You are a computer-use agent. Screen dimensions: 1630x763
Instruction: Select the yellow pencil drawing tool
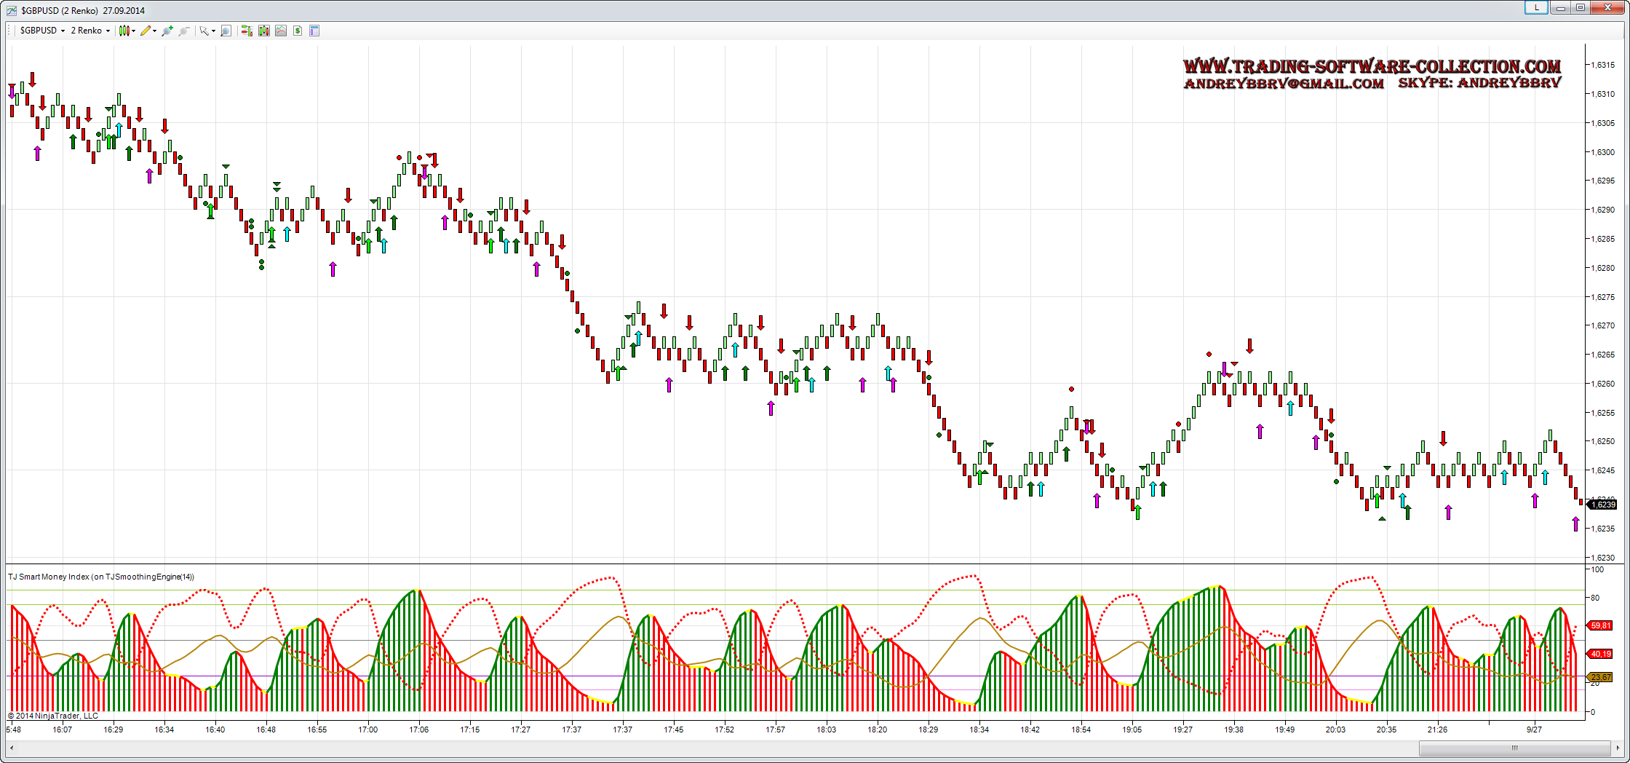pos(146,31)
